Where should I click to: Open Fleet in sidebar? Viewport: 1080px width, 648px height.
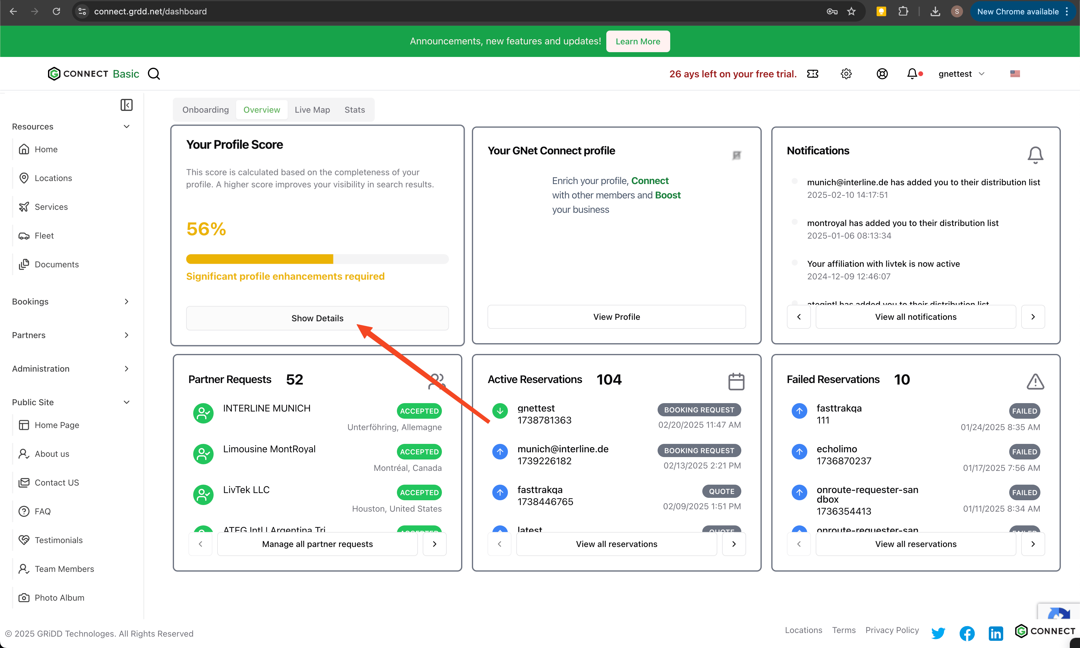pyautogui.click(x=44, y=236)
